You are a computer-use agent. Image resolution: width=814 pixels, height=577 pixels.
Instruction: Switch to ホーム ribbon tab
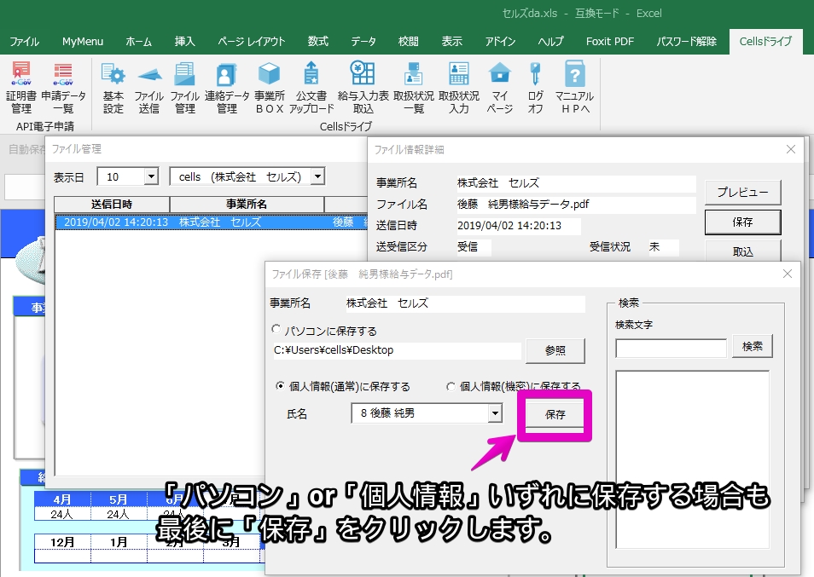138,42
